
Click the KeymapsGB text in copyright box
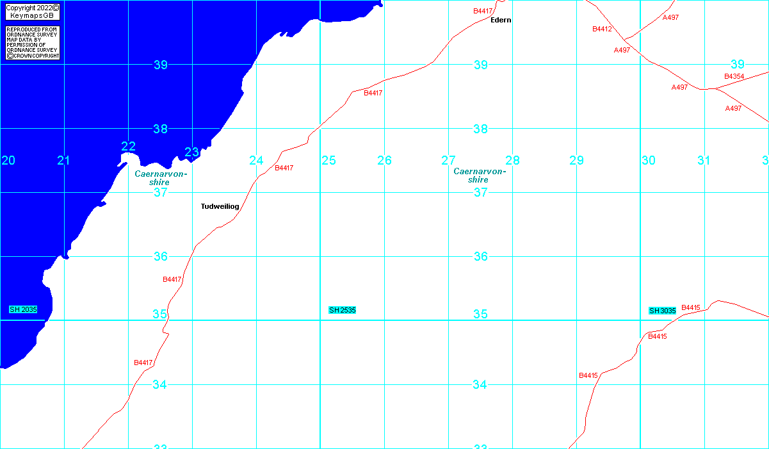click(x=32, y=15)
